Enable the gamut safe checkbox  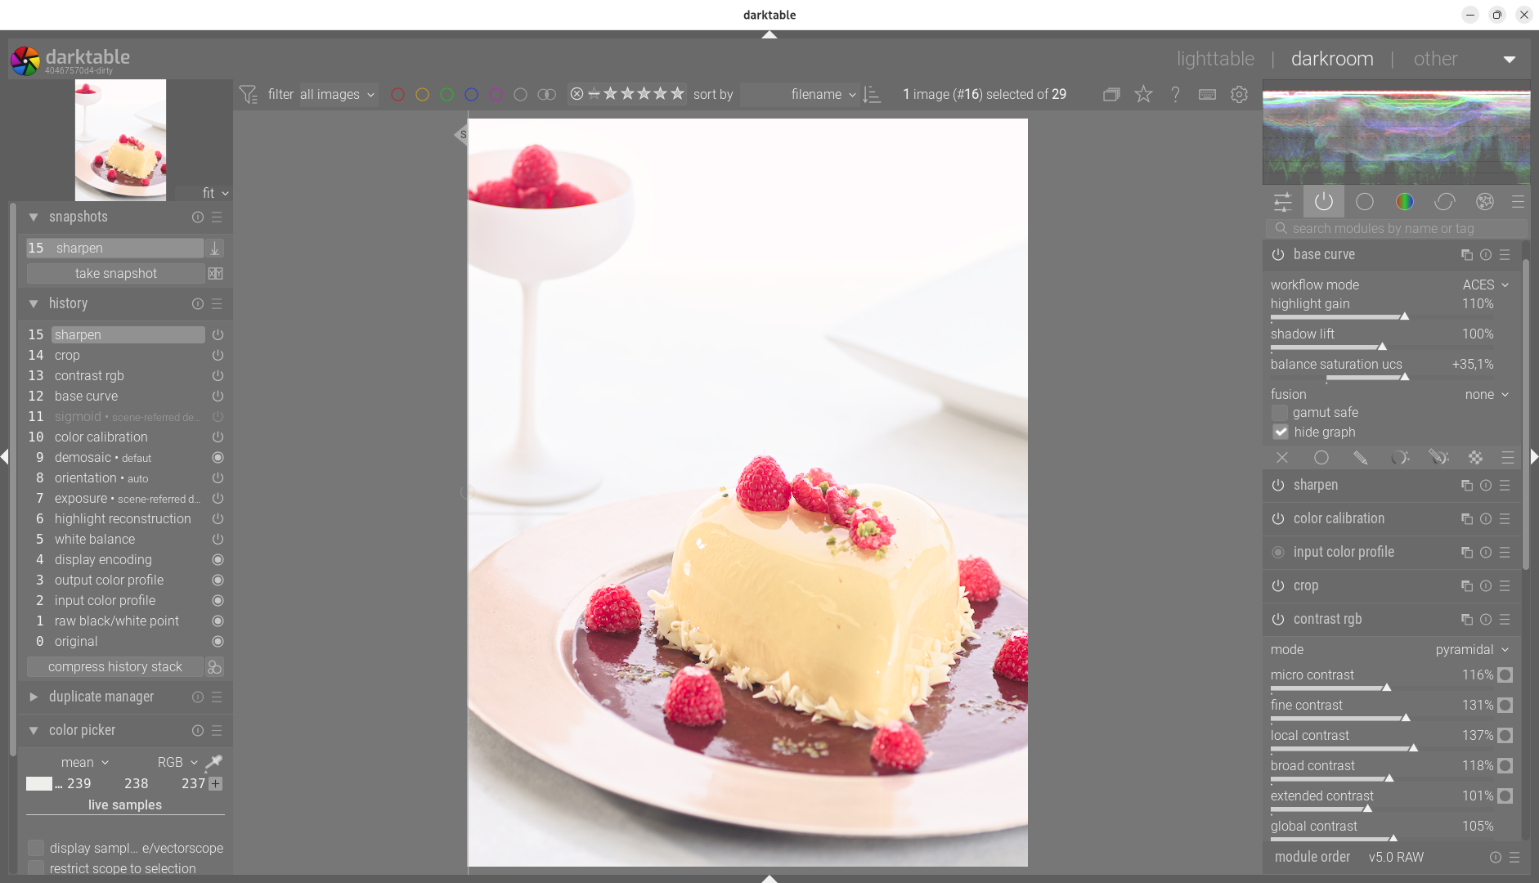click(x=1280, y=413)
